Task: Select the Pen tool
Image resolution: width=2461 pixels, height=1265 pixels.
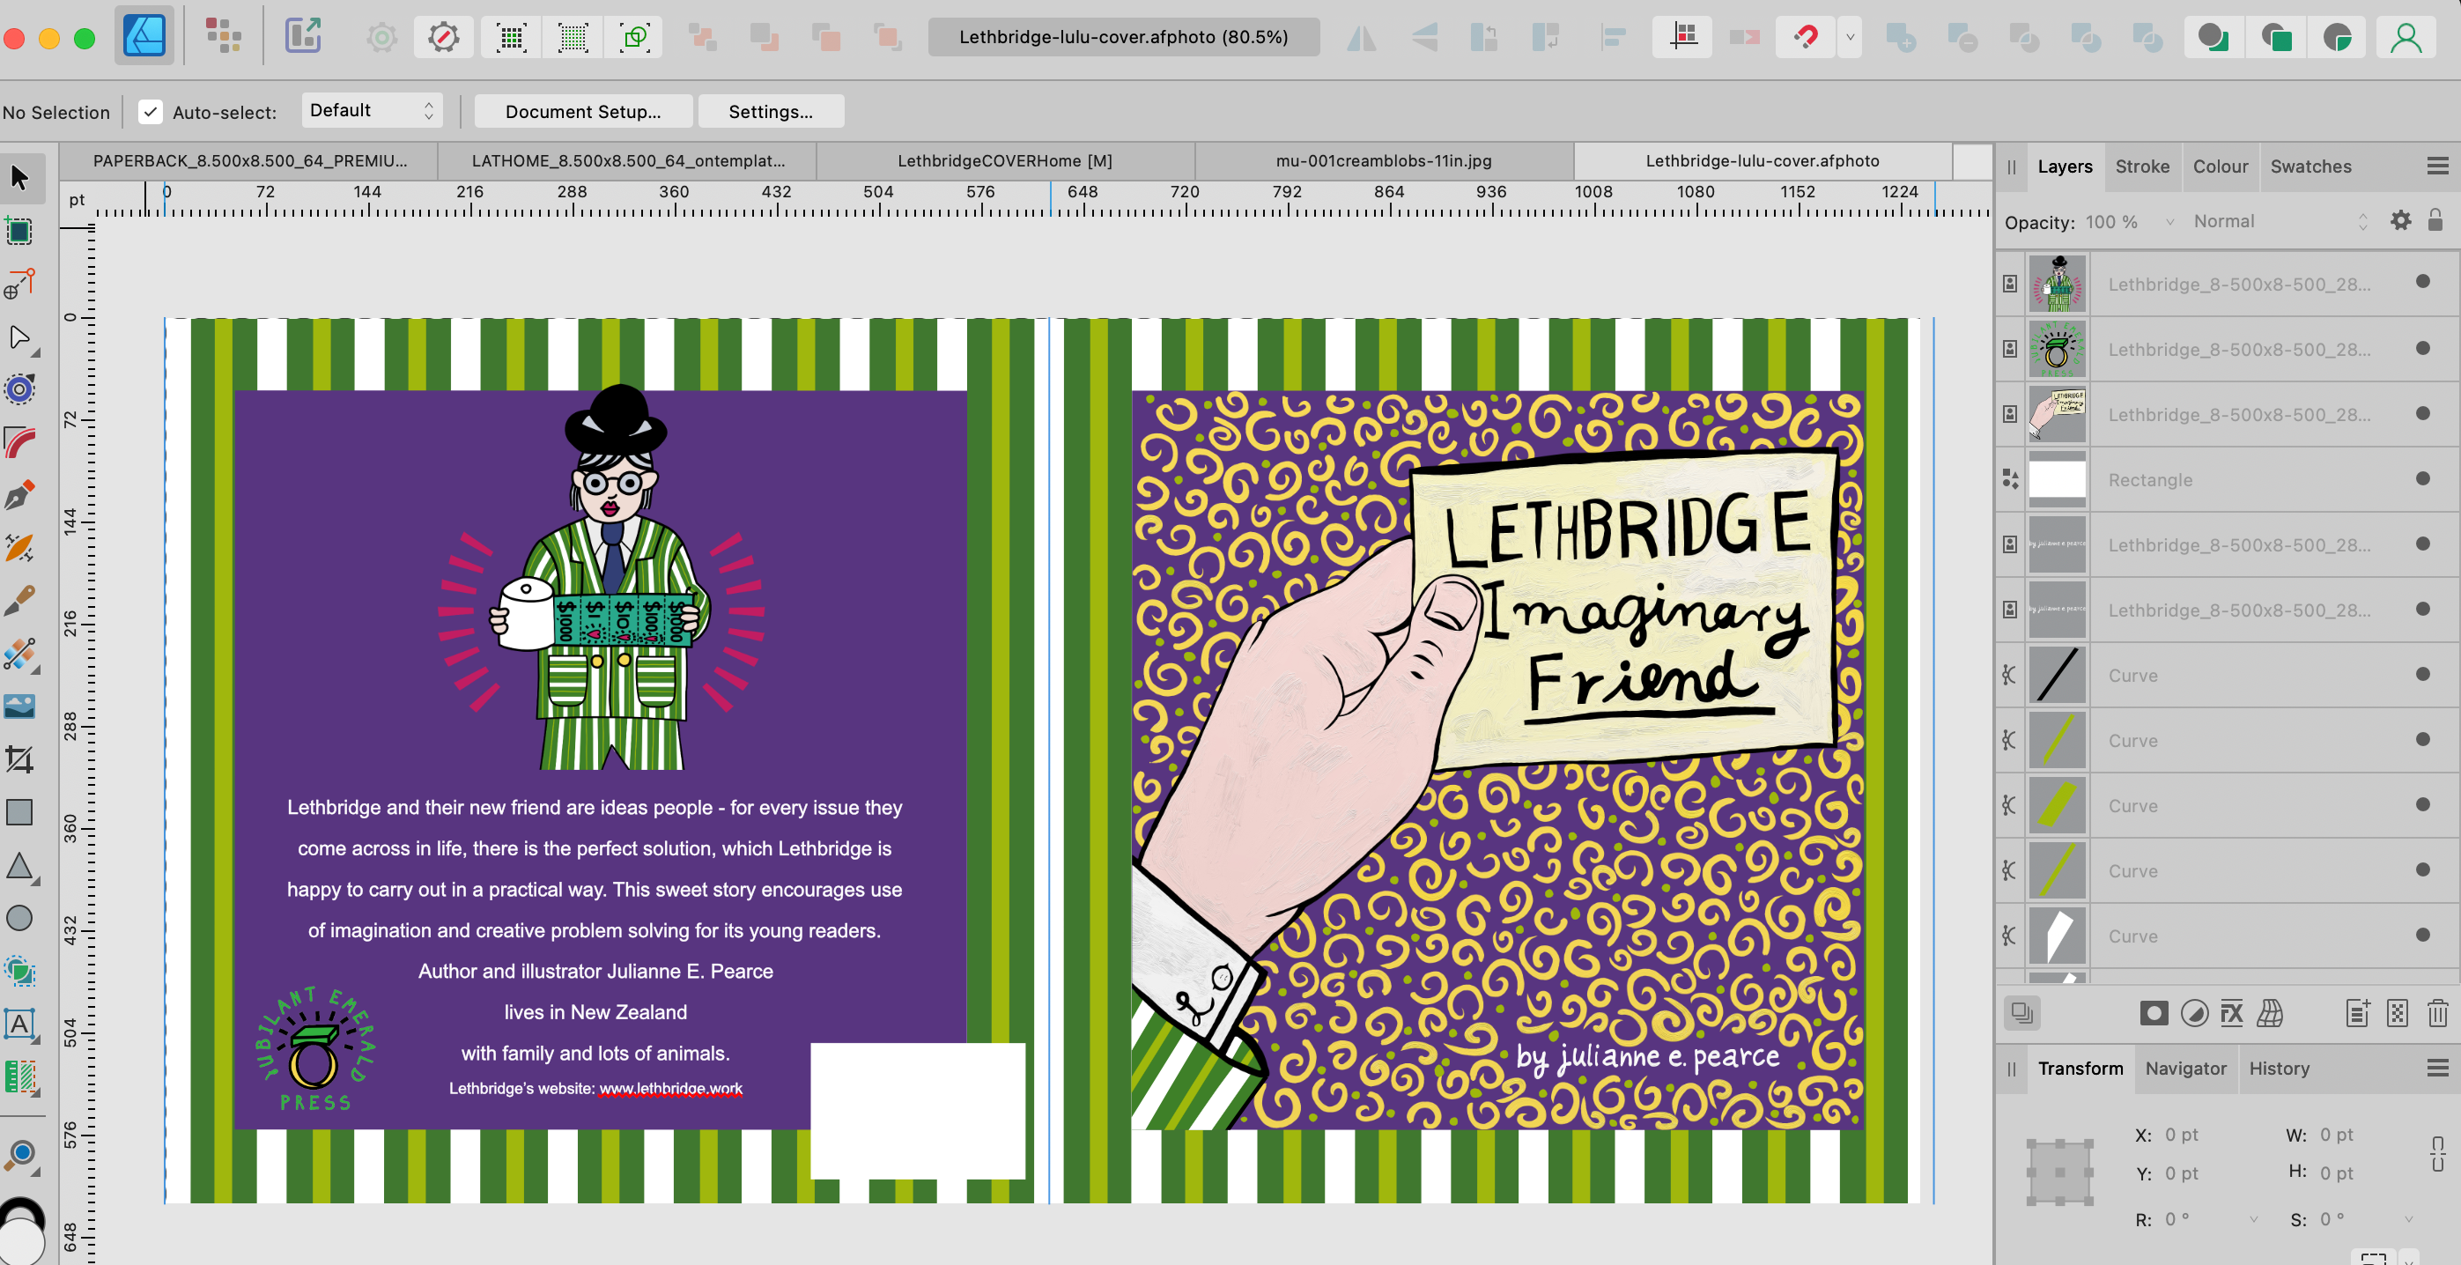Action: [19, 495]
